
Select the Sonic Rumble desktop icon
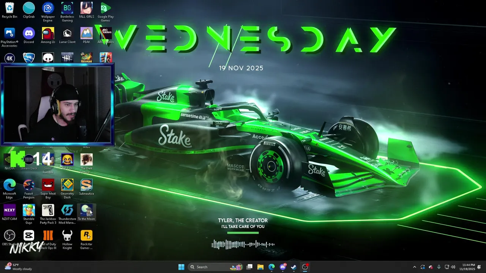tap(48, 164)
